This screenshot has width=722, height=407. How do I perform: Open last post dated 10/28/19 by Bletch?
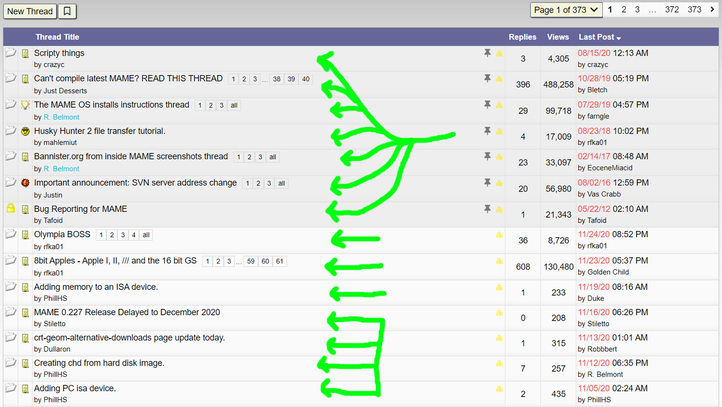coord(613,78)
